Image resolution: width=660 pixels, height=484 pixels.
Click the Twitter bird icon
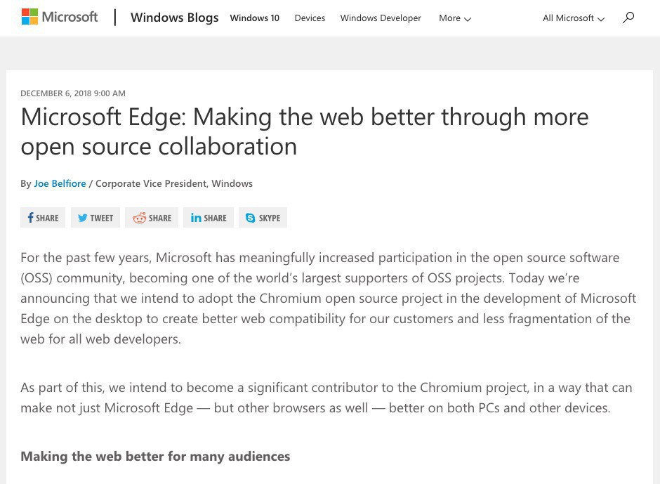point(82,218)
